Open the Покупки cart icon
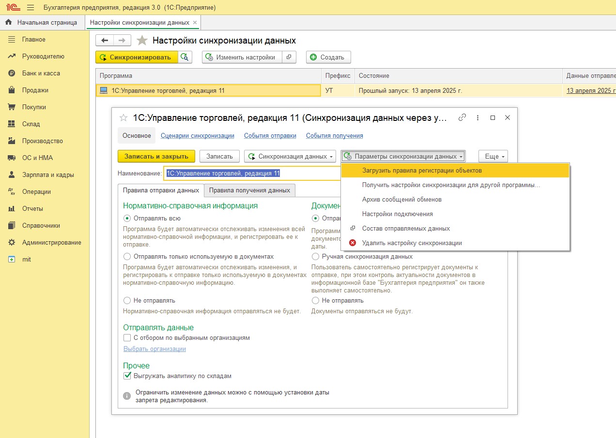Image resolution: width=616 pixels, height=438 pixels. click(x=12, y=107)
